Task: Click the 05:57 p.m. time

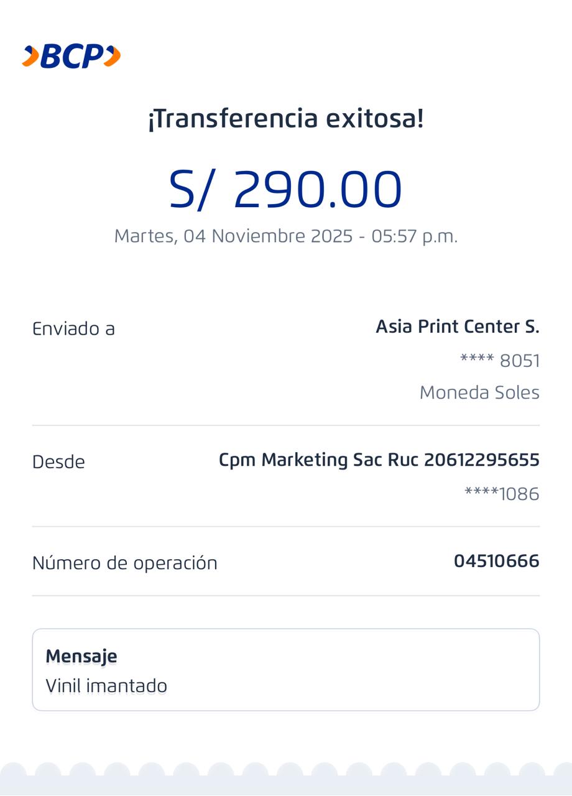Action: [x=414, y=236]
